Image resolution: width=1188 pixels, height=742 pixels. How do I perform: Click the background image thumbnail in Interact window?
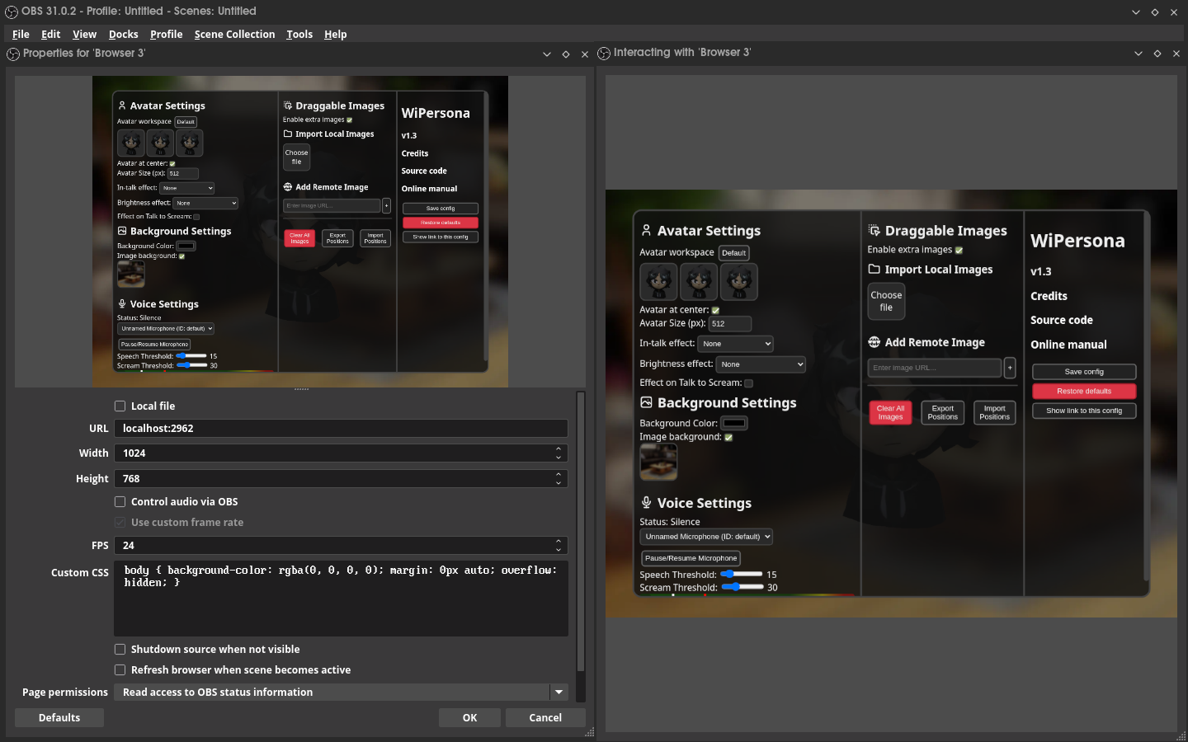pos(658,462)
